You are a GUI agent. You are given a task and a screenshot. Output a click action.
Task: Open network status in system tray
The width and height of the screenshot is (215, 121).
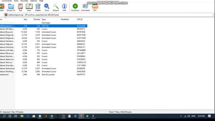185,116
